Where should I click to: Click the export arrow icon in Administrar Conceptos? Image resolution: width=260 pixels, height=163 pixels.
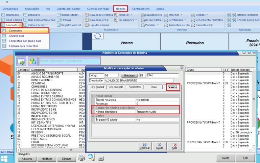21,62
